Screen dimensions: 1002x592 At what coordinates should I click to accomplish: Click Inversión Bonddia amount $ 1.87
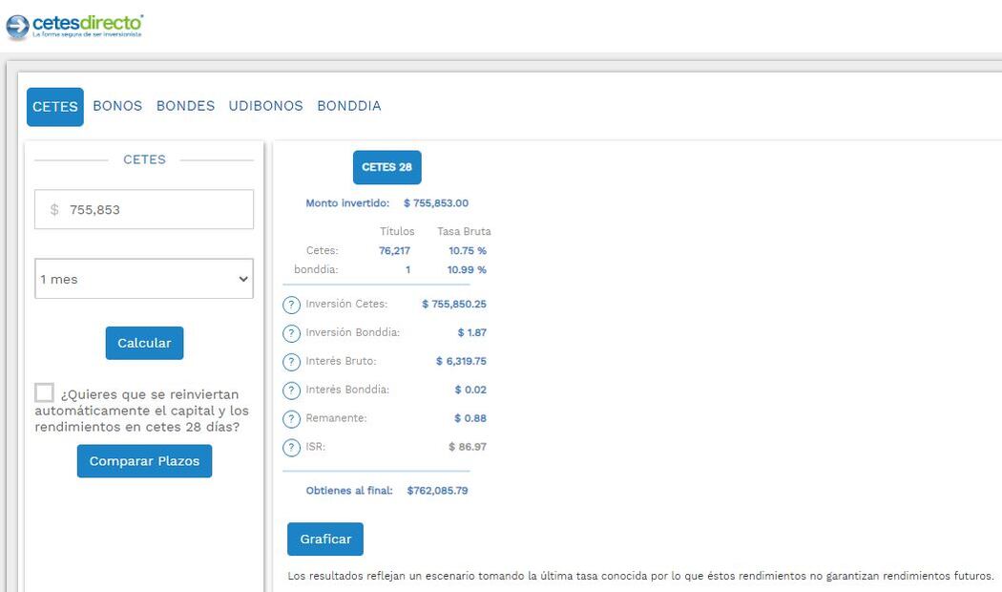[x=471, y=332]
